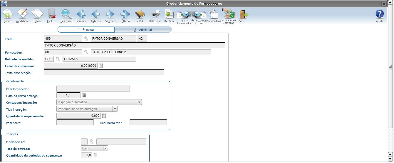The width and height of the screenshot is (394, 163).
Task: Switch to the 2 - Adicional tab
Action: point(143,30)
